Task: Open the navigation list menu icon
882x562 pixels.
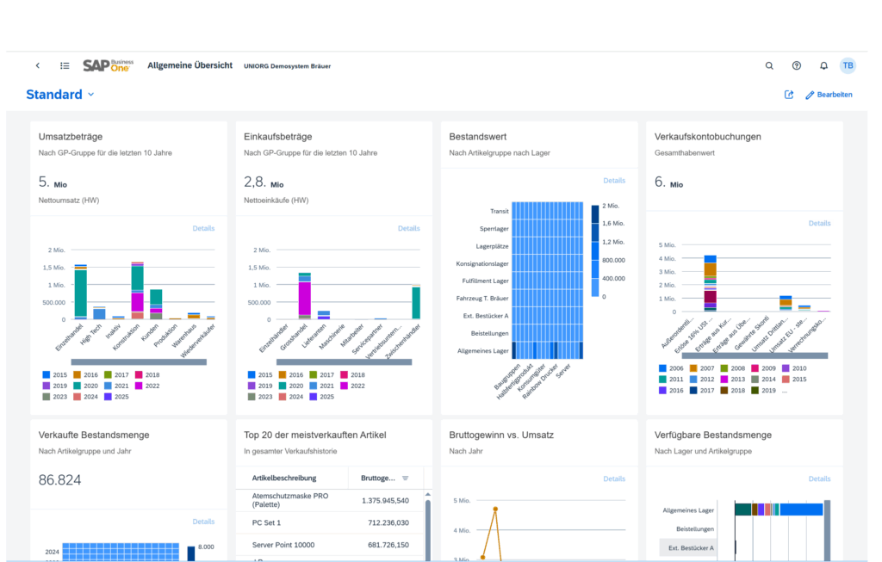Action: [65, 65]
